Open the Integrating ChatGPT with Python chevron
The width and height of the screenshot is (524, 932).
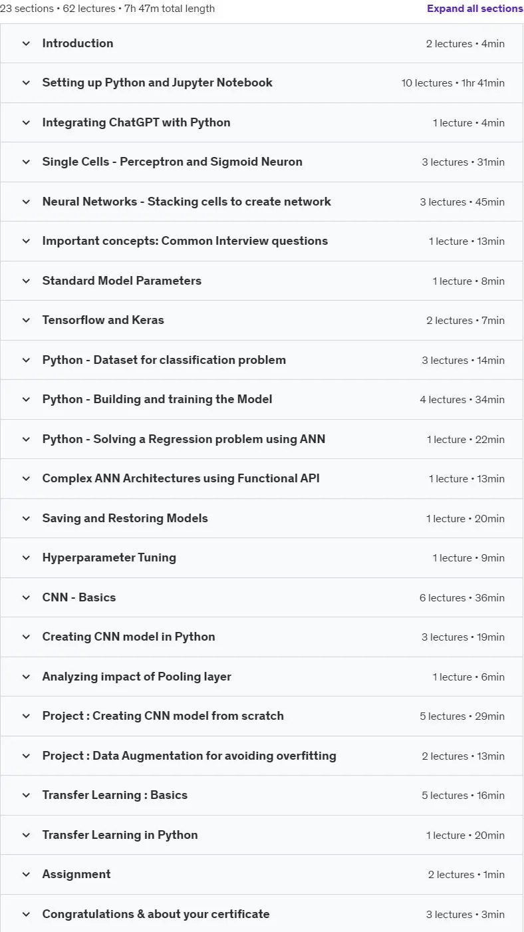tap(27, 122)
